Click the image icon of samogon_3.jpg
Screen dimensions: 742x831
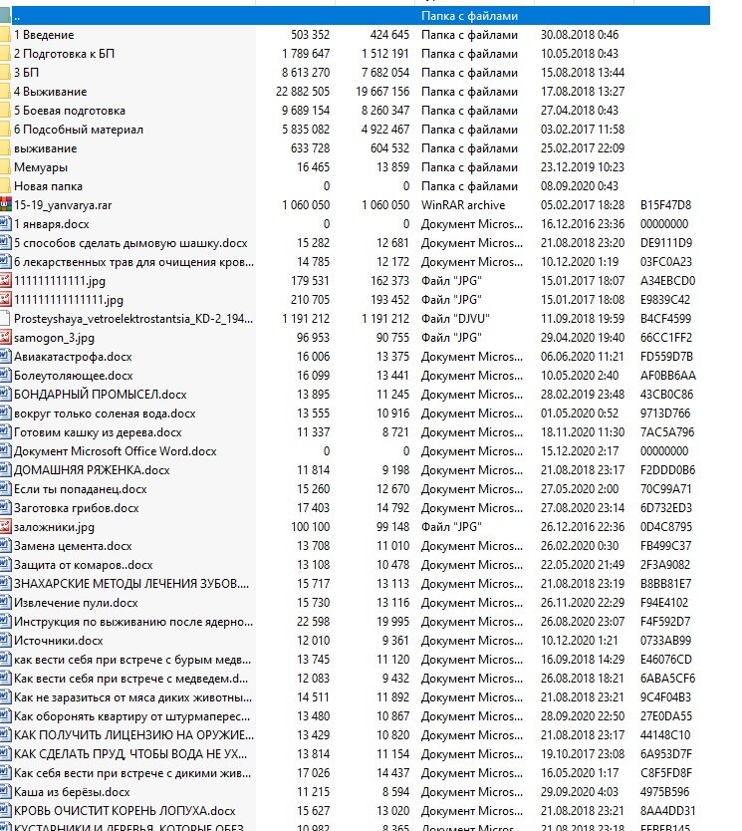[5, 338]
